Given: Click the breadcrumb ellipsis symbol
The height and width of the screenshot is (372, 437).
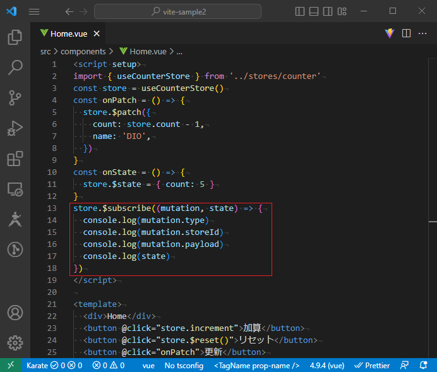Looking at the screenshot, I should (179, 52).
